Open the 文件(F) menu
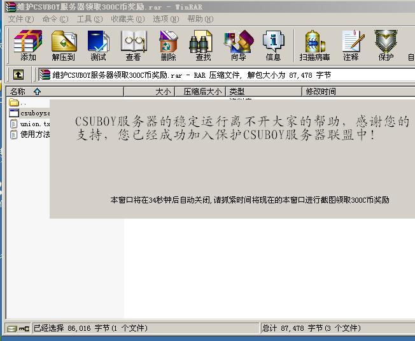This screenshot has width=415, height=341. pyautogui.click(x=21, y=19)
